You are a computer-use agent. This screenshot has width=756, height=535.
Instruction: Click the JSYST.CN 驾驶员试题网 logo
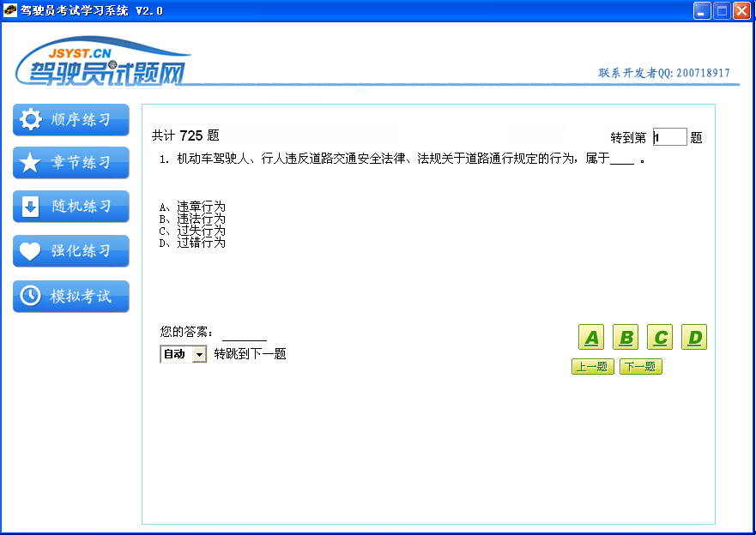[x=103, y=63]
